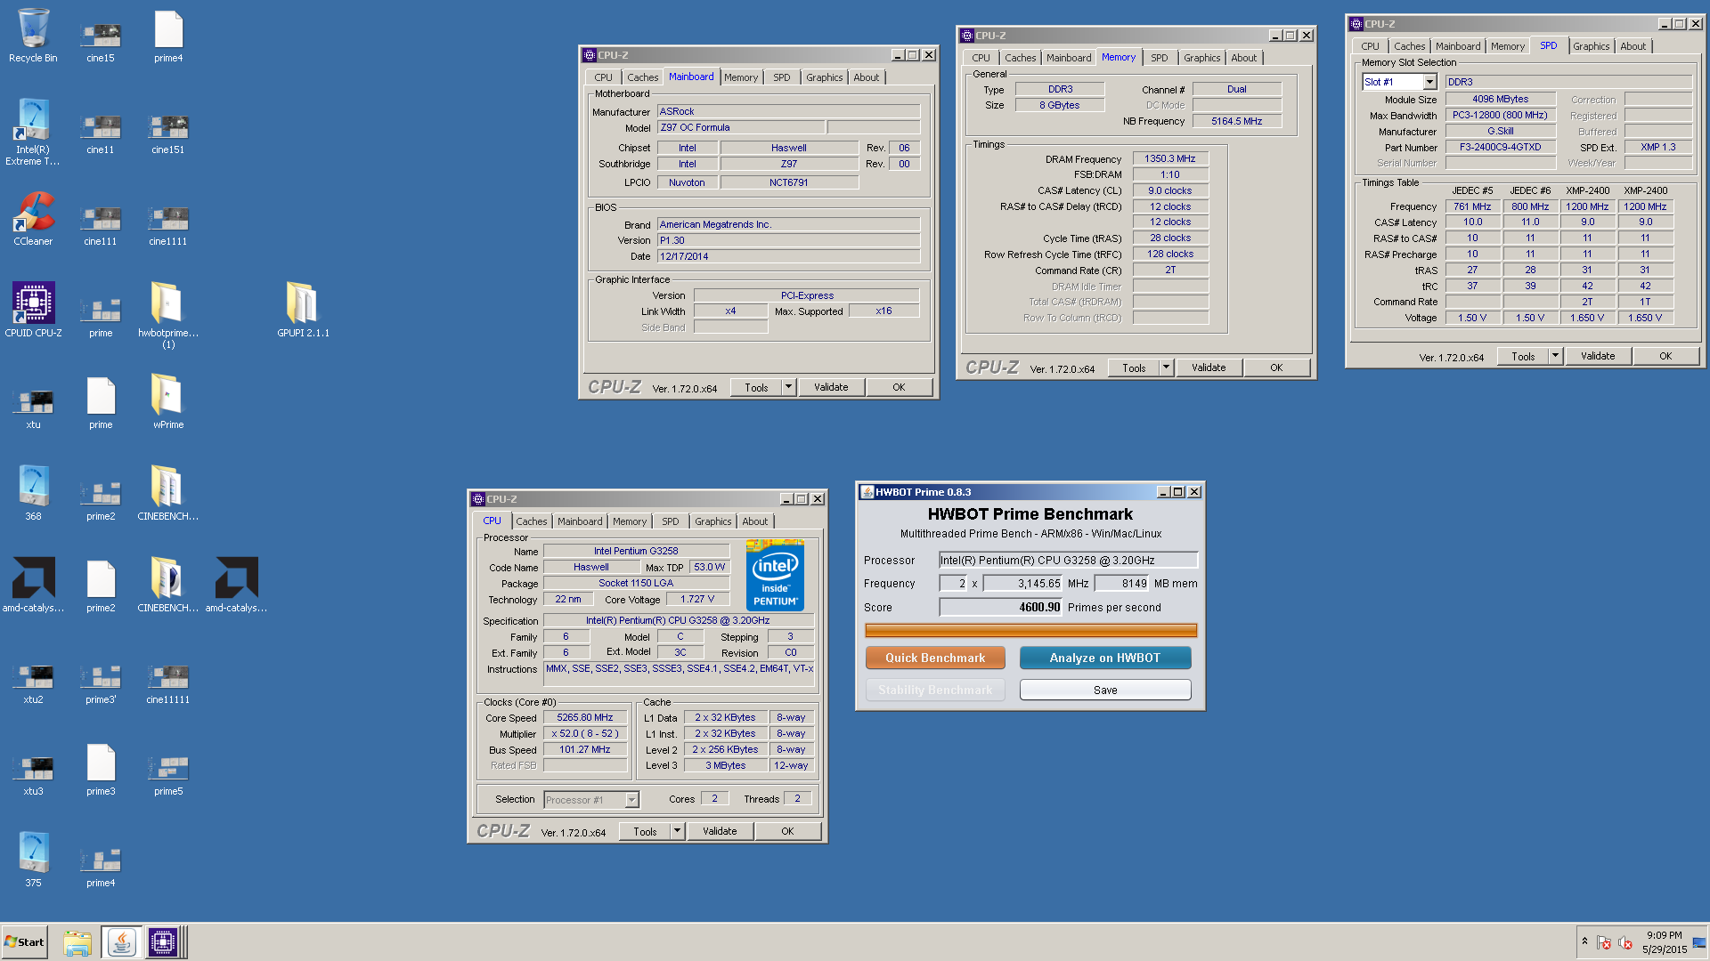Show hidden tray icons arrow
This screenshot has height=961, width=1710.
click(1584, 942)
